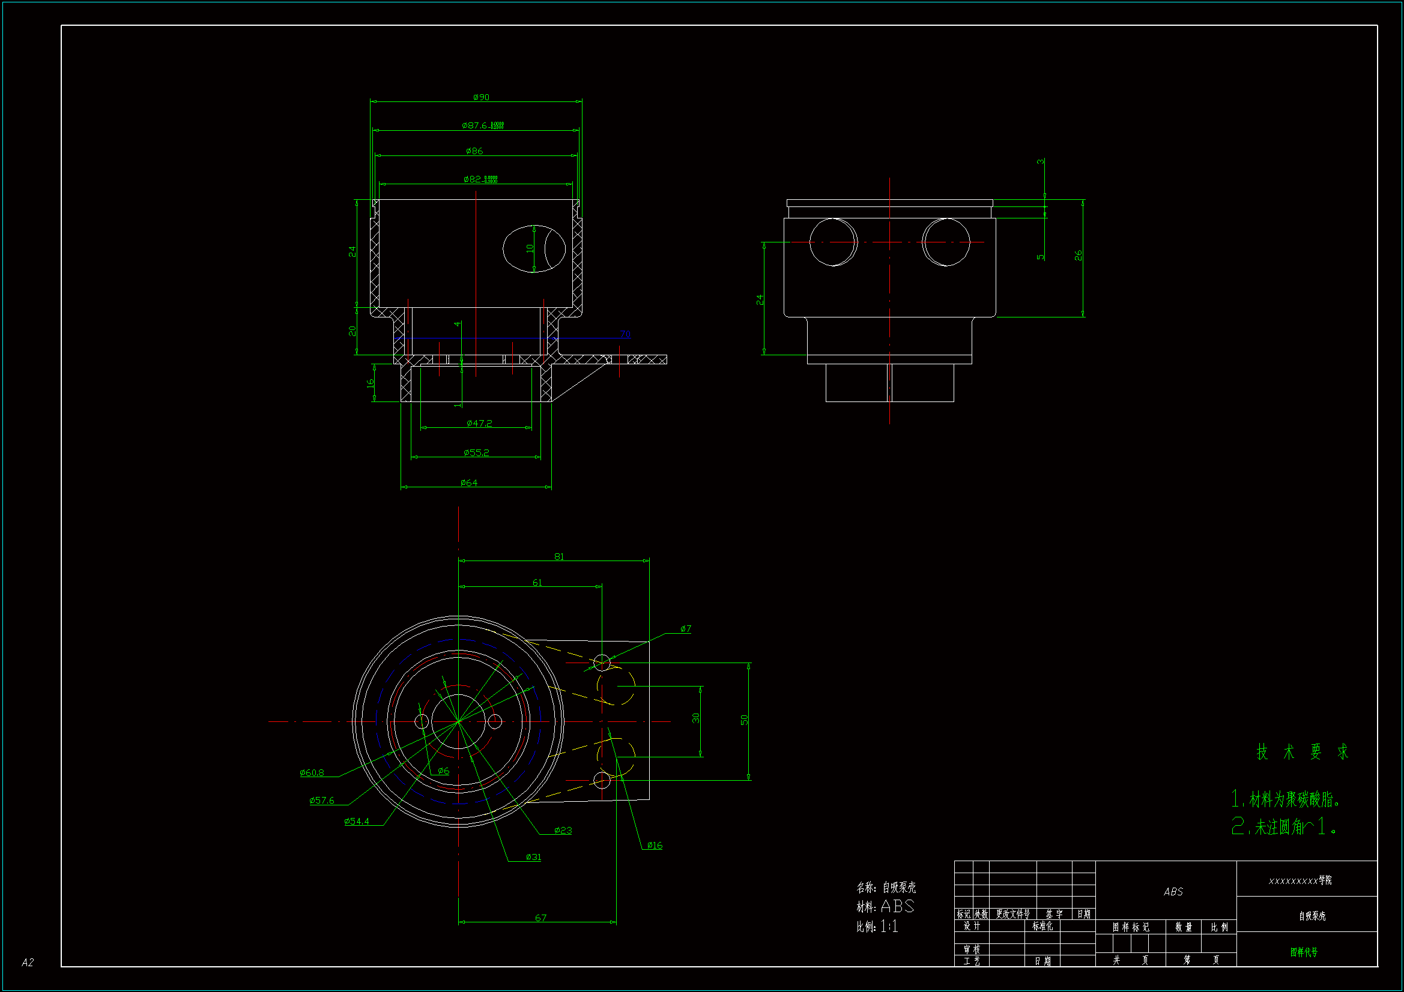The height and width of the screenshot is (992, 1404).
Task: Select the 81 dimension in plan view
Action: coord(559,557)
